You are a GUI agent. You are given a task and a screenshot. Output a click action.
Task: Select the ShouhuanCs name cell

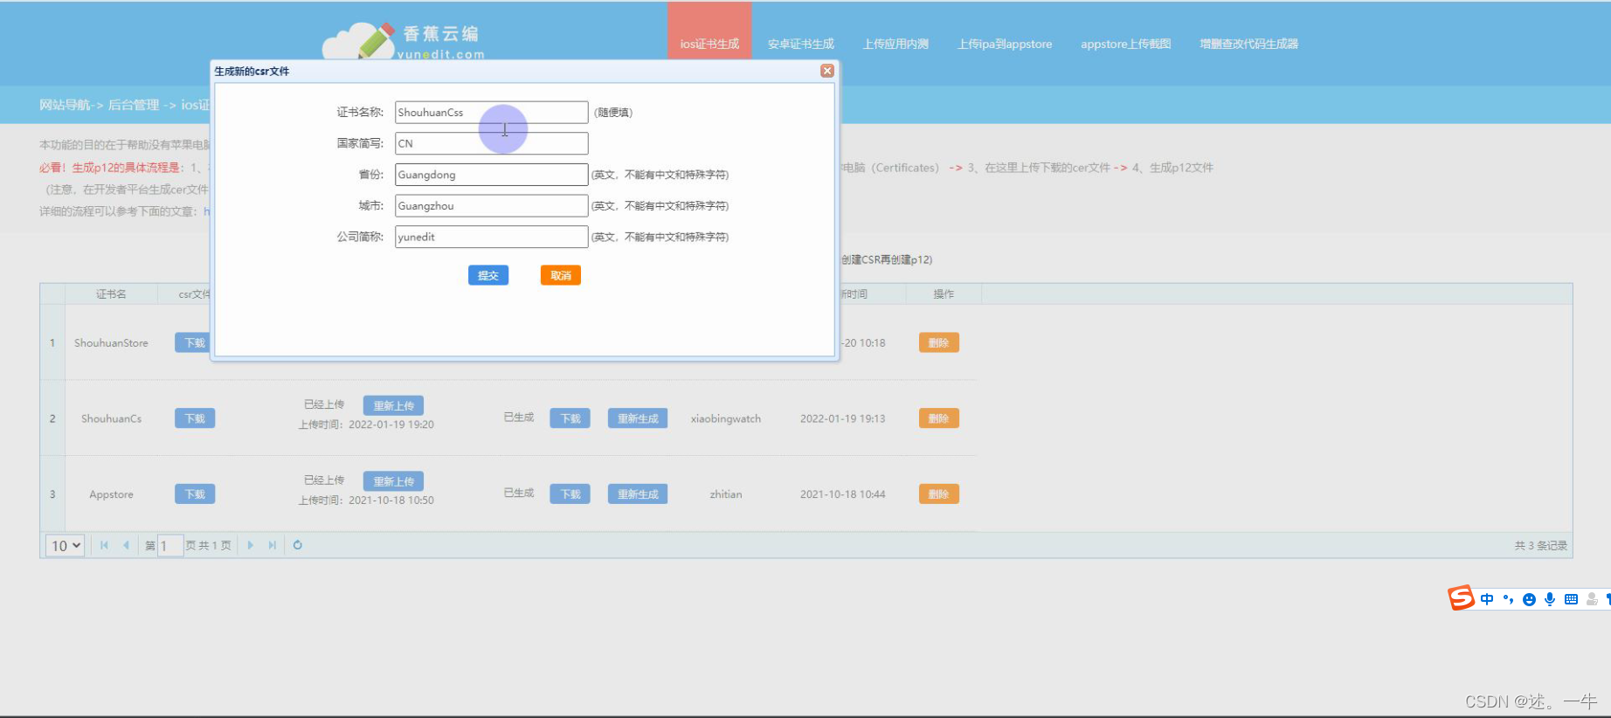click(x=111, y=418)
